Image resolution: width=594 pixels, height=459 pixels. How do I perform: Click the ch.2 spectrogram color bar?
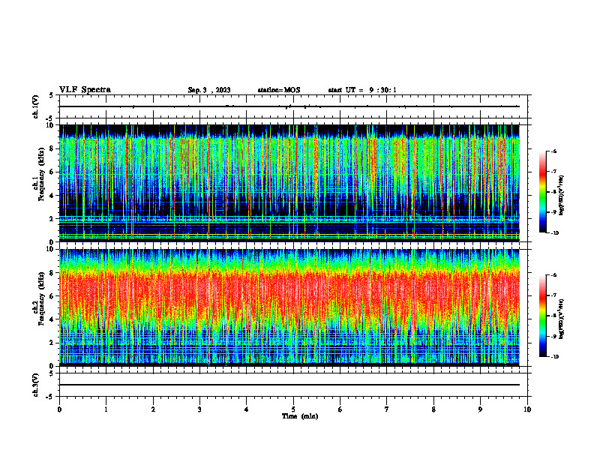543,316
